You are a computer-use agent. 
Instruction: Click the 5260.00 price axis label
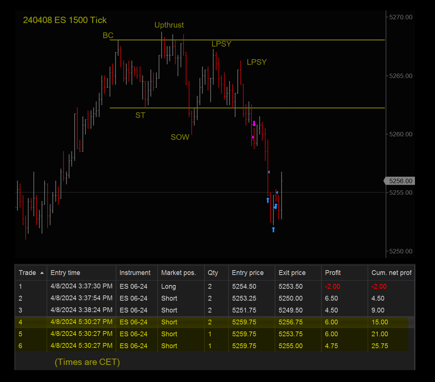pyautogui.click(x=400, y=134)
